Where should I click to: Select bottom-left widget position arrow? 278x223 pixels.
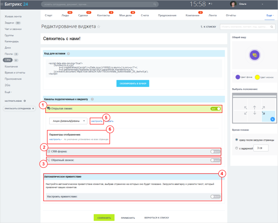pos(245,113)
